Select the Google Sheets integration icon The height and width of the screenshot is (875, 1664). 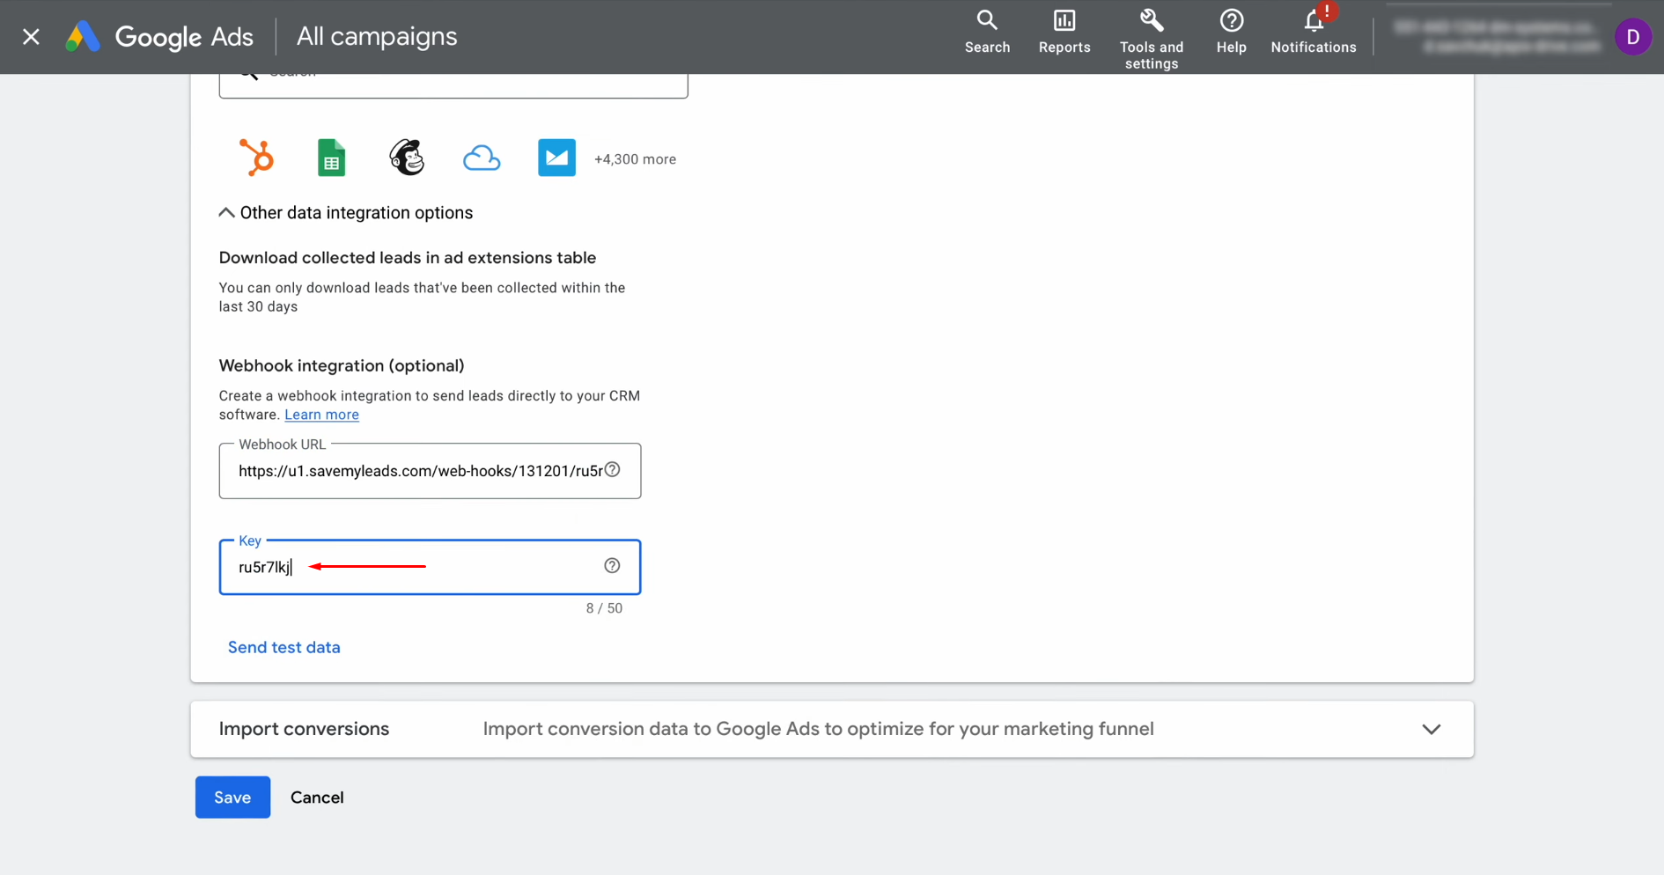[332, 158]
